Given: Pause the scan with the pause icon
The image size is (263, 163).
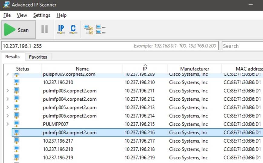Looking at the screenshot, I should pos(44,30).
